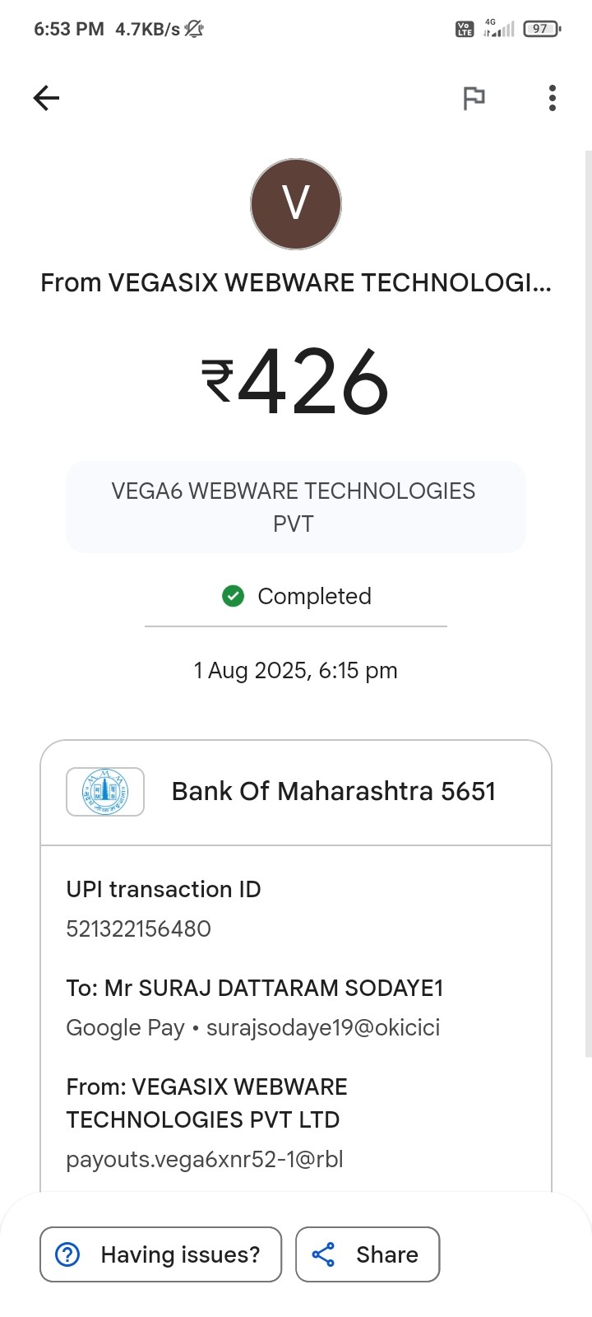This screenshot has height=1317, width=592.
Task: Tap the battery indicator in status bar
Action: (541, 29)
